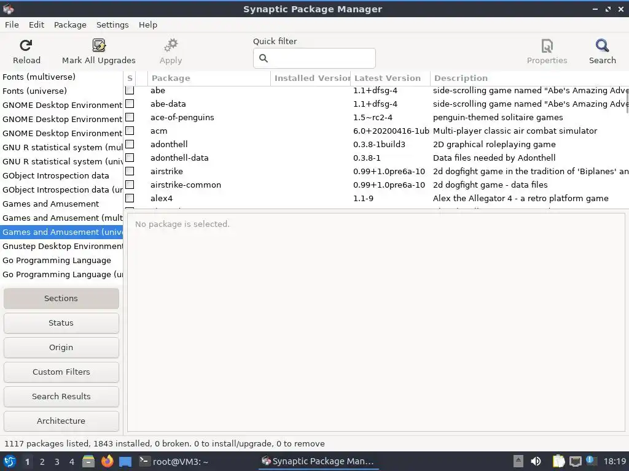
Task: Switch to the root@VM3 terminal window
Action: [x=174, y=461]
